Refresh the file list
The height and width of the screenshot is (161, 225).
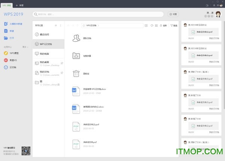pos(152,26)
